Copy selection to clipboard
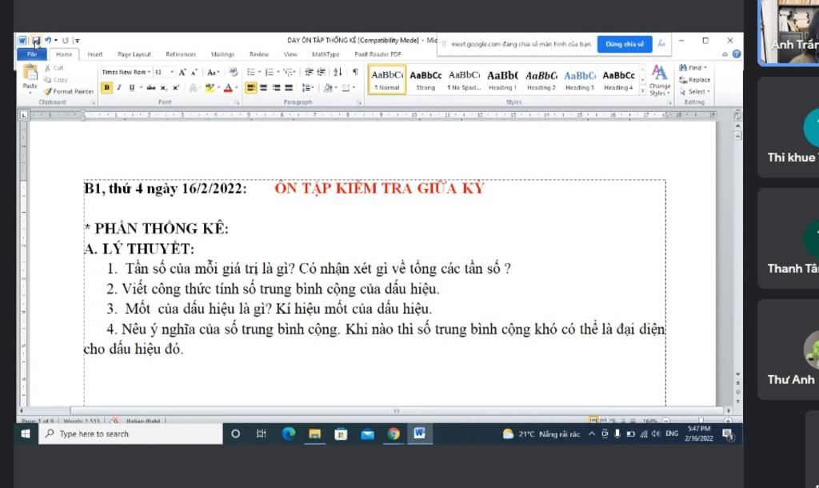Image resolution: width=819 pixels, height=488 pixels. click(56, 79)
